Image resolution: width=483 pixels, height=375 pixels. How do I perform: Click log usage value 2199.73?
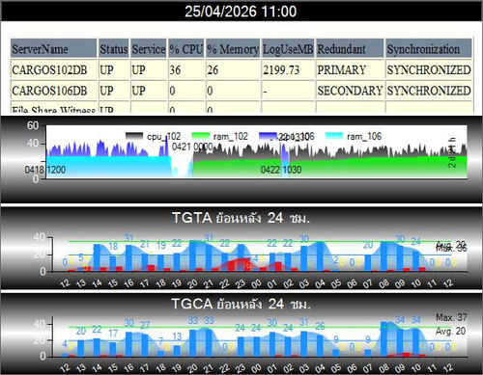click(288, 69)
